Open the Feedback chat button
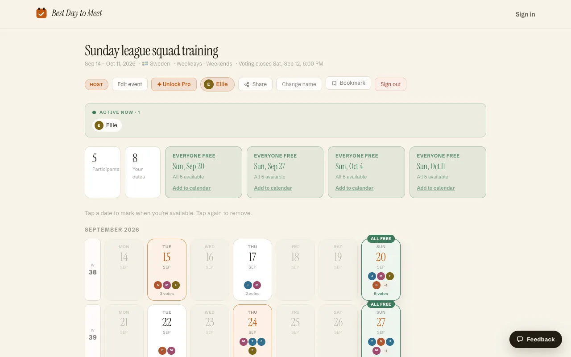Screen dimensions: 571x357 click(536, 339)
